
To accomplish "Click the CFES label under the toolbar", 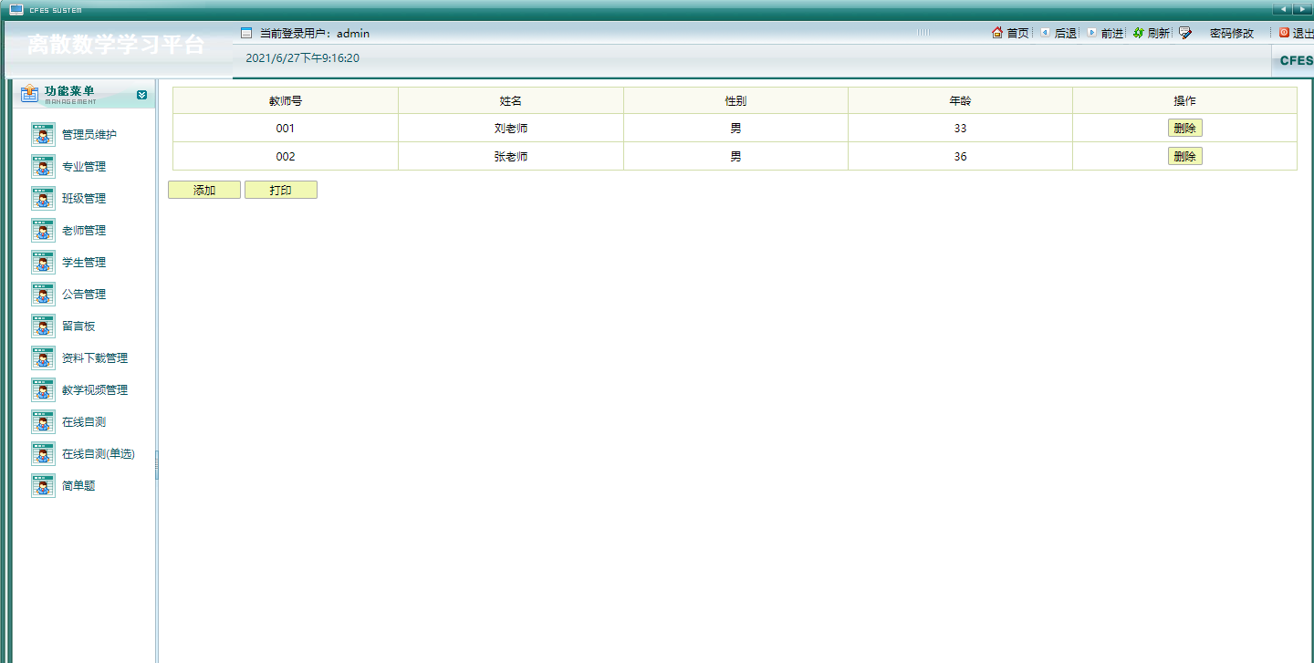I will (1297, 61).
